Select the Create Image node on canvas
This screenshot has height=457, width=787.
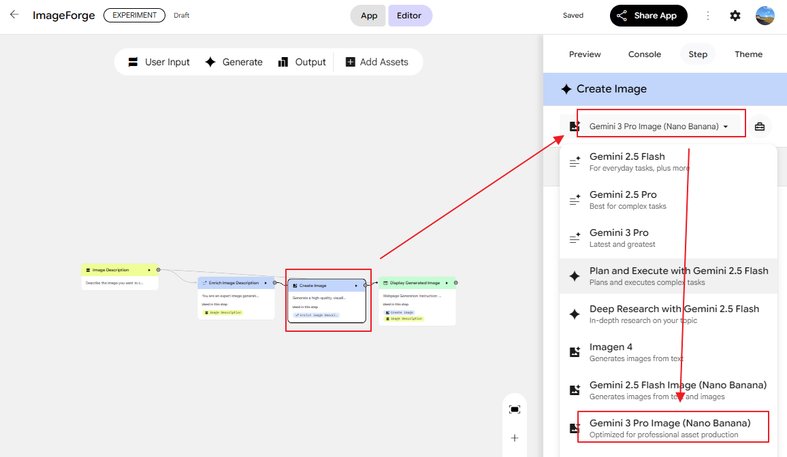[327, 300]
